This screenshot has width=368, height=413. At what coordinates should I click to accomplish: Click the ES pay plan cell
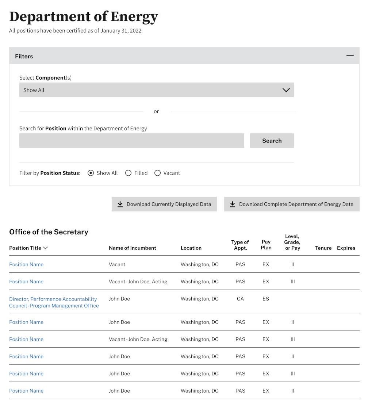tap(265, 299)
